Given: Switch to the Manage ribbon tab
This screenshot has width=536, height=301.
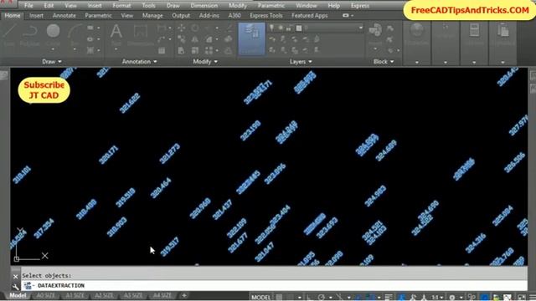Looking at the screenshot, I should tap(152, 16).
